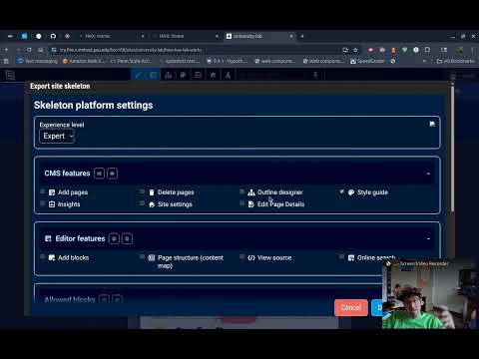This screenshot has height=359, width=479.
Task: Click the code brackets icon beside View source
Action: point(251,258)
